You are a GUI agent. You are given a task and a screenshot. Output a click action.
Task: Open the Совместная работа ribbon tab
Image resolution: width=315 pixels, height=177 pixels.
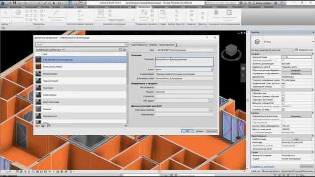point(118,7)
